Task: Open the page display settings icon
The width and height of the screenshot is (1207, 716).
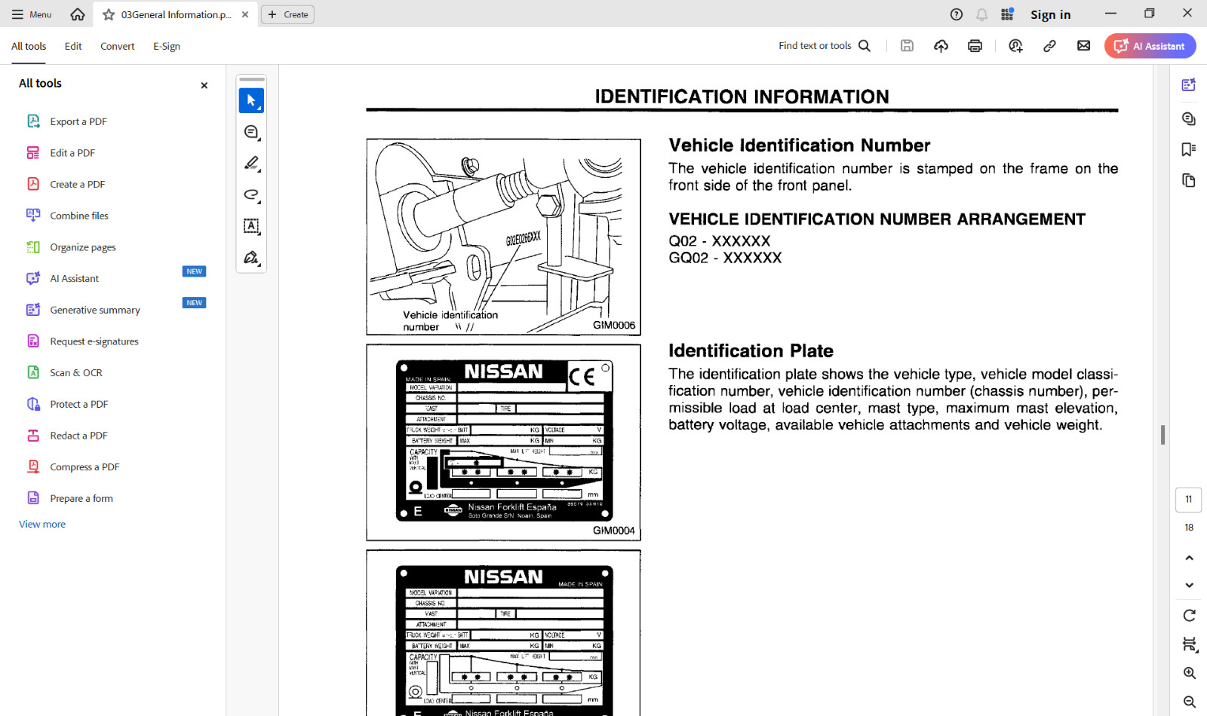Action: tap(1189, 644)
